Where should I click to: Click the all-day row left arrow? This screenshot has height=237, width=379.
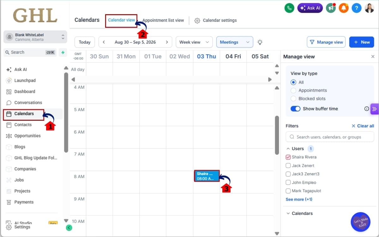pos(73,80)
